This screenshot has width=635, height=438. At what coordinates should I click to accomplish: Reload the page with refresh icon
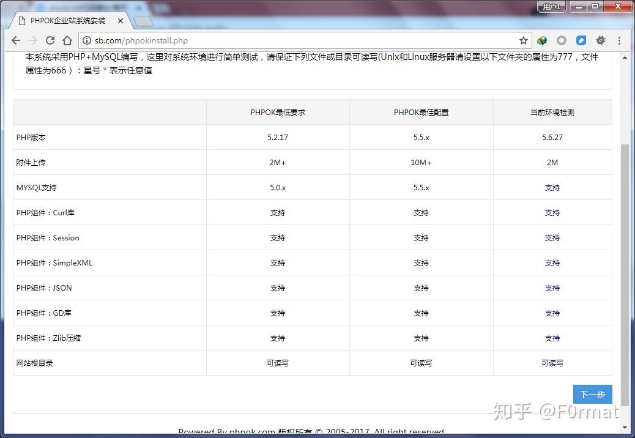[x=50, y=40]
